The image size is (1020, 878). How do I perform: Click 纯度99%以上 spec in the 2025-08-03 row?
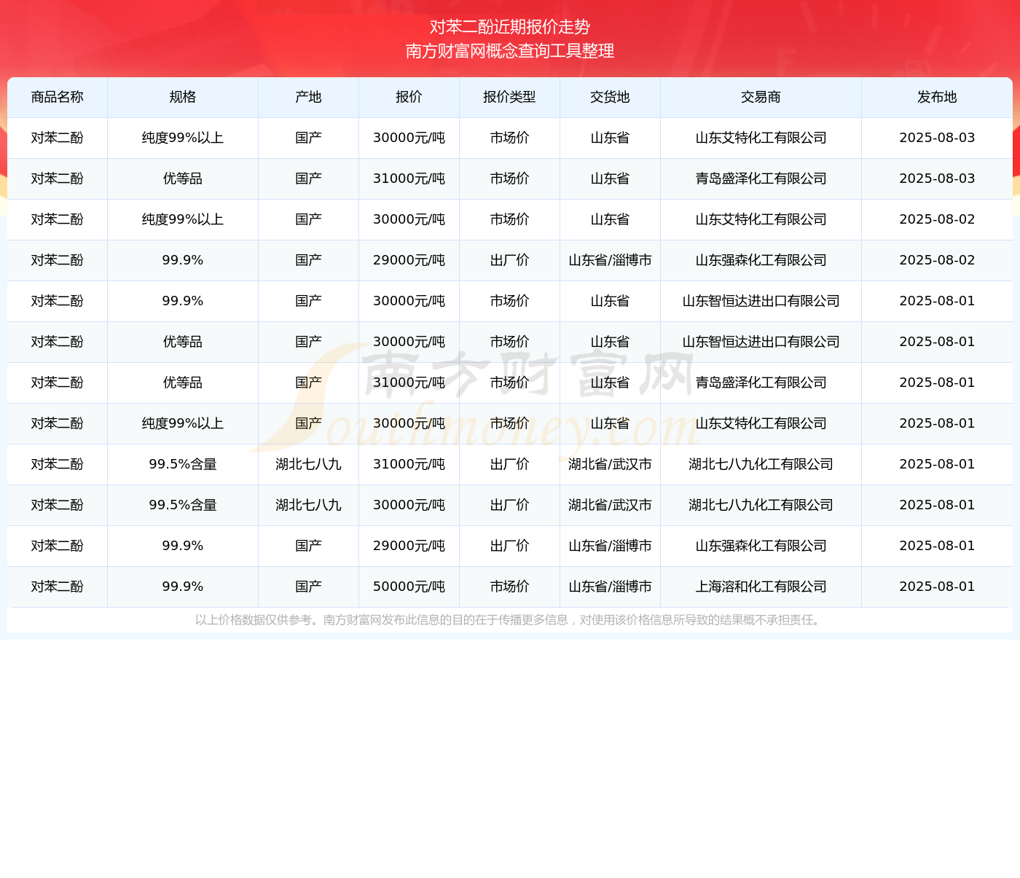[183, 138]
